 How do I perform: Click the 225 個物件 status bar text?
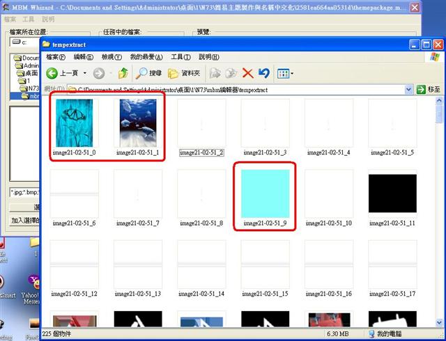pos(56,333)
